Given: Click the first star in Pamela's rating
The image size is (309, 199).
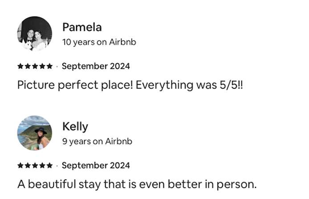Looking at the screenshot, I should [20, 66].
